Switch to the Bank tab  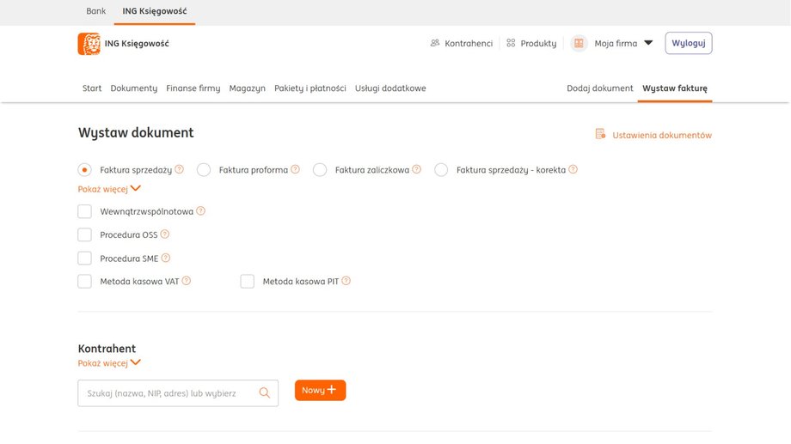(x=96, y=11)
